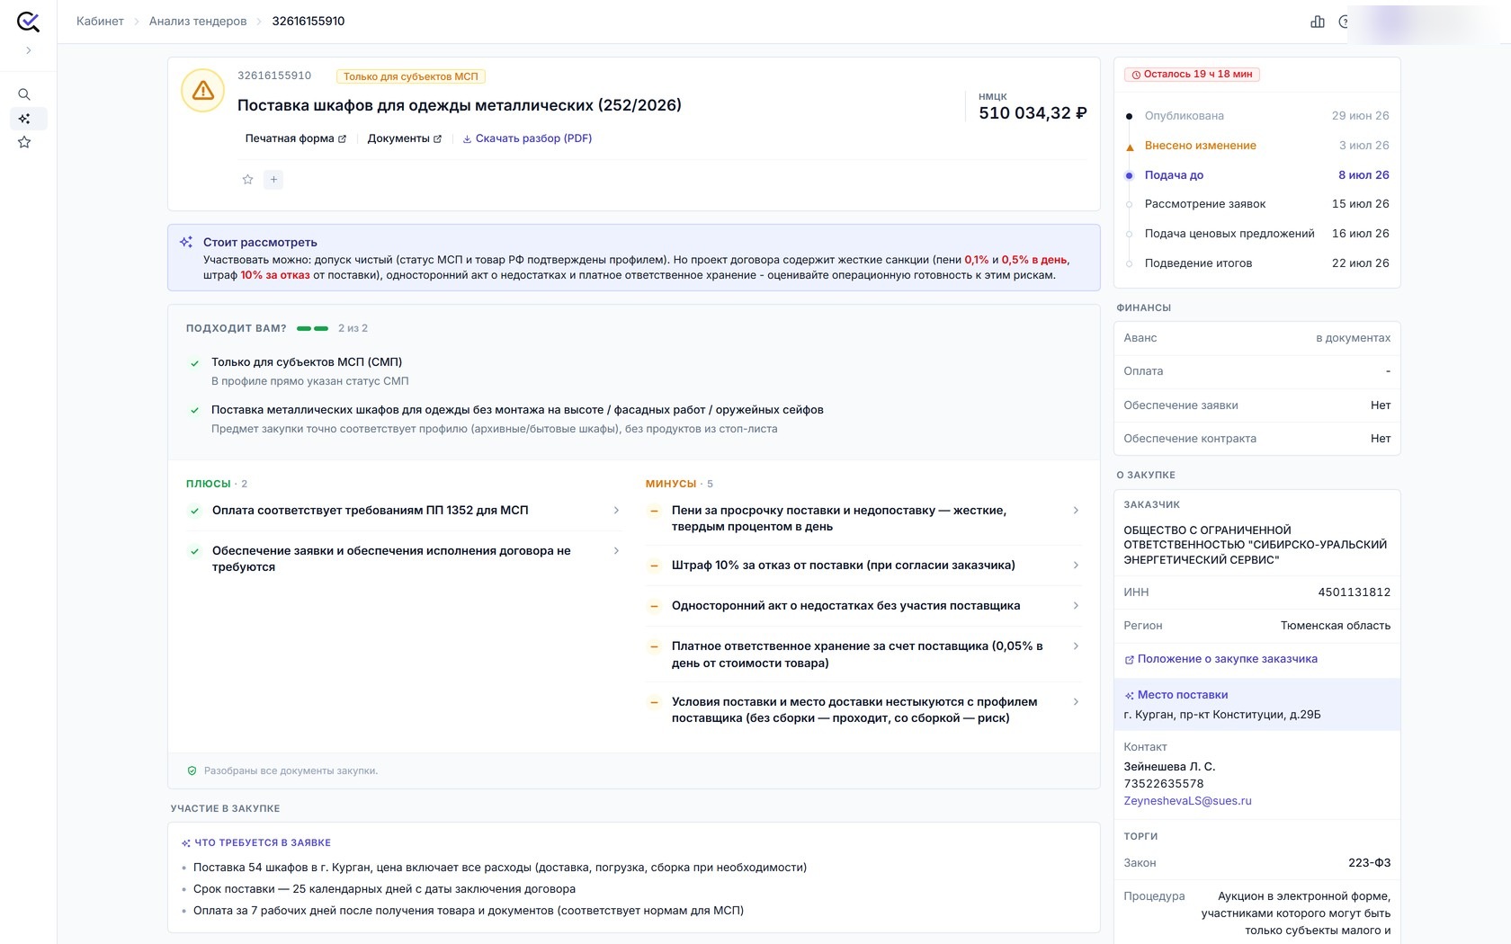The height and width of the screenshot is (944, 1511).
Task: Open the AI analysis sparkle icon in the sidebar
Action: pos(24,119)
